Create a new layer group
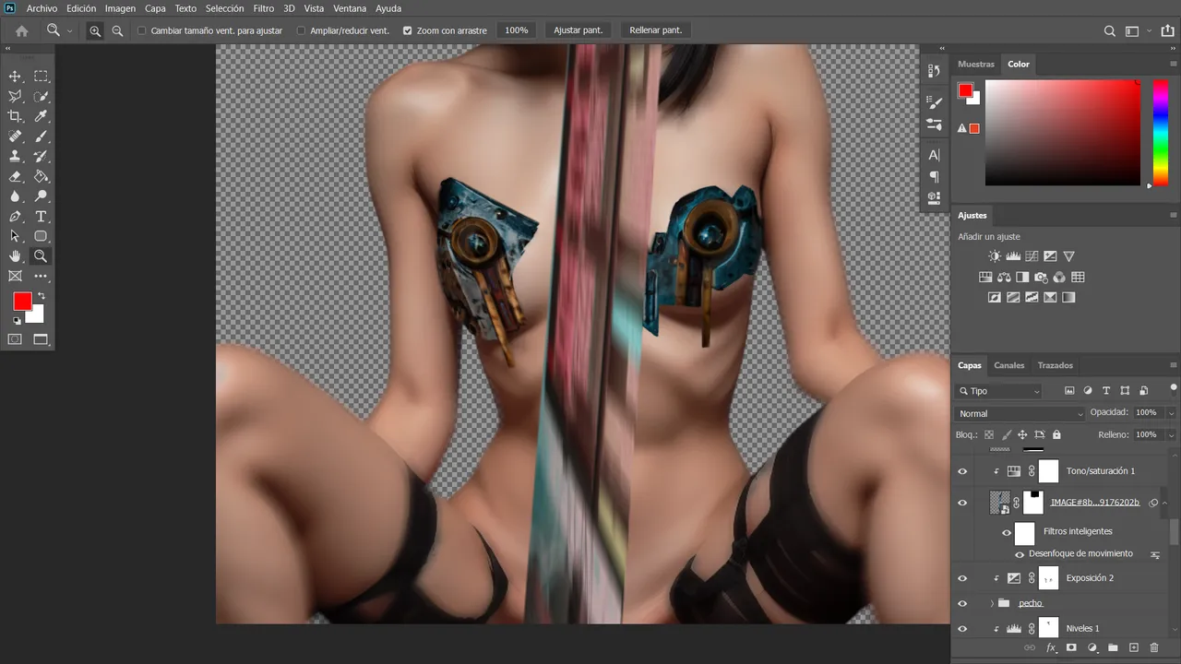 1113,648
